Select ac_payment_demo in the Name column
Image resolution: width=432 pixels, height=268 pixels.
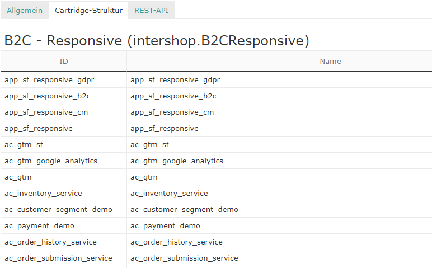click(165, 226)
